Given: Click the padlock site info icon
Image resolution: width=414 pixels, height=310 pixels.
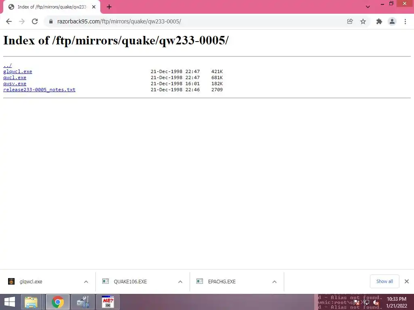Looking at the screenshot, I should pos(51,21).
